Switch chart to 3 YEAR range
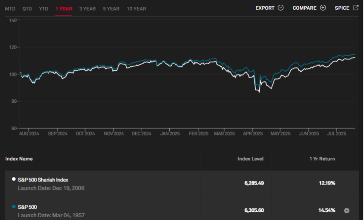 coord(88,9)
